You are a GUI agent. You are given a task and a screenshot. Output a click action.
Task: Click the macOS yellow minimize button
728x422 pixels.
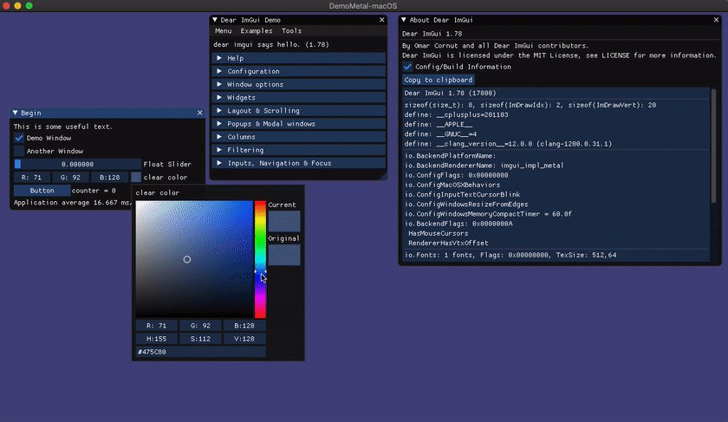click(17, 5)
